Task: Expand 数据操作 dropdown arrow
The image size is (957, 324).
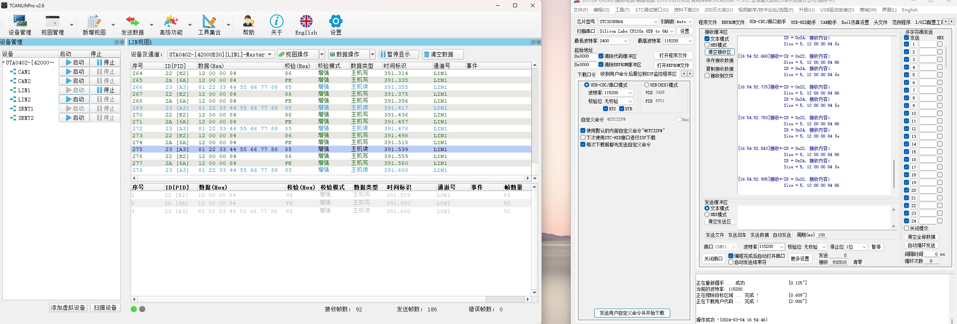Action: 372,54
